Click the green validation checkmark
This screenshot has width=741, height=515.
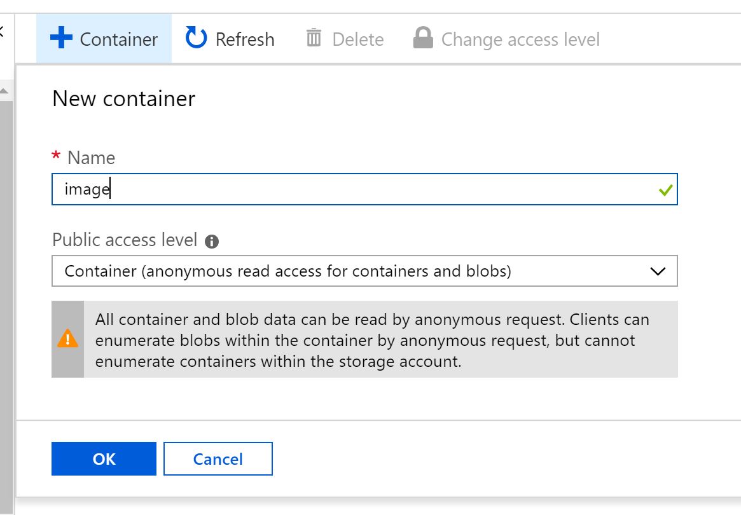[x=665, y=190]
